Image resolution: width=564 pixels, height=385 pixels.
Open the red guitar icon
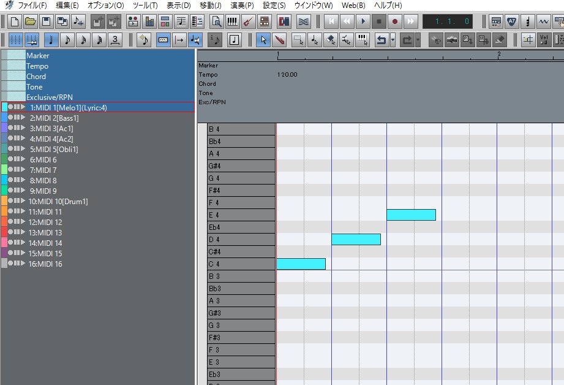click(248, 21)
